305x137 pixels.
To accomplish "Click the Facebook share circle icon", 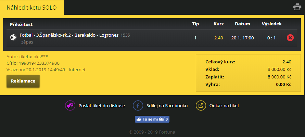I will [138, 106].
